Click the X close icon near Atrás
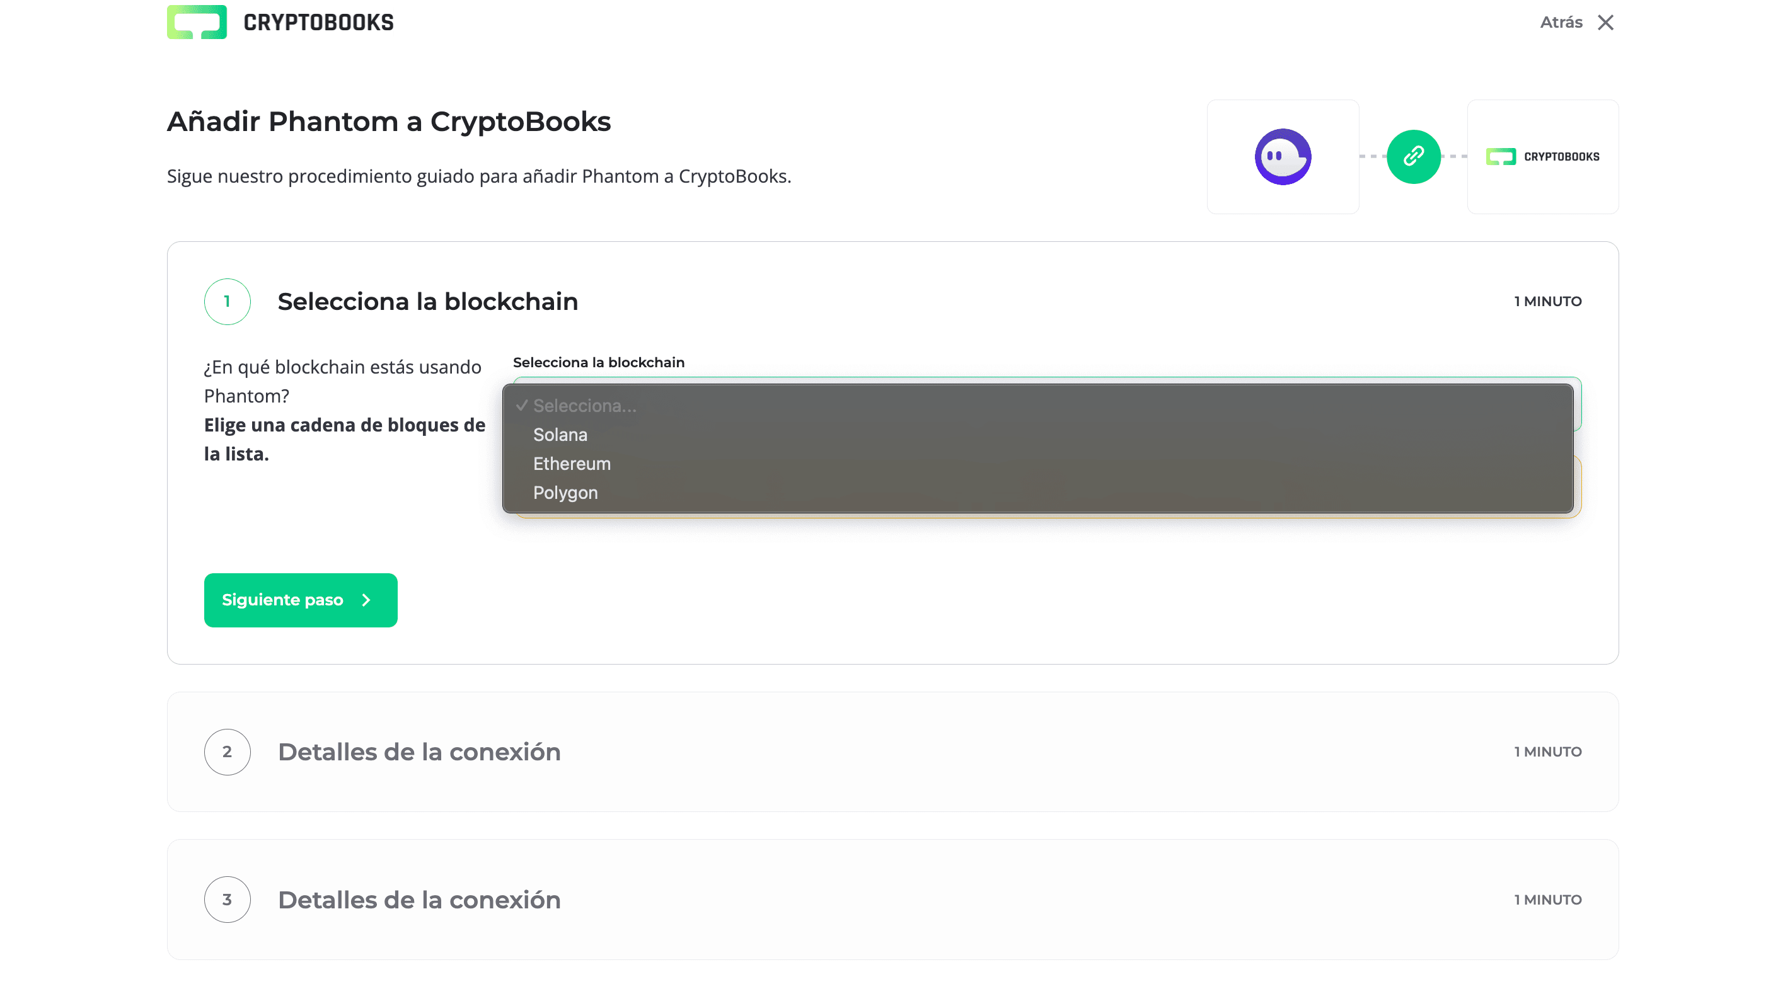1790x989 pixels. tap(1605, 22)
